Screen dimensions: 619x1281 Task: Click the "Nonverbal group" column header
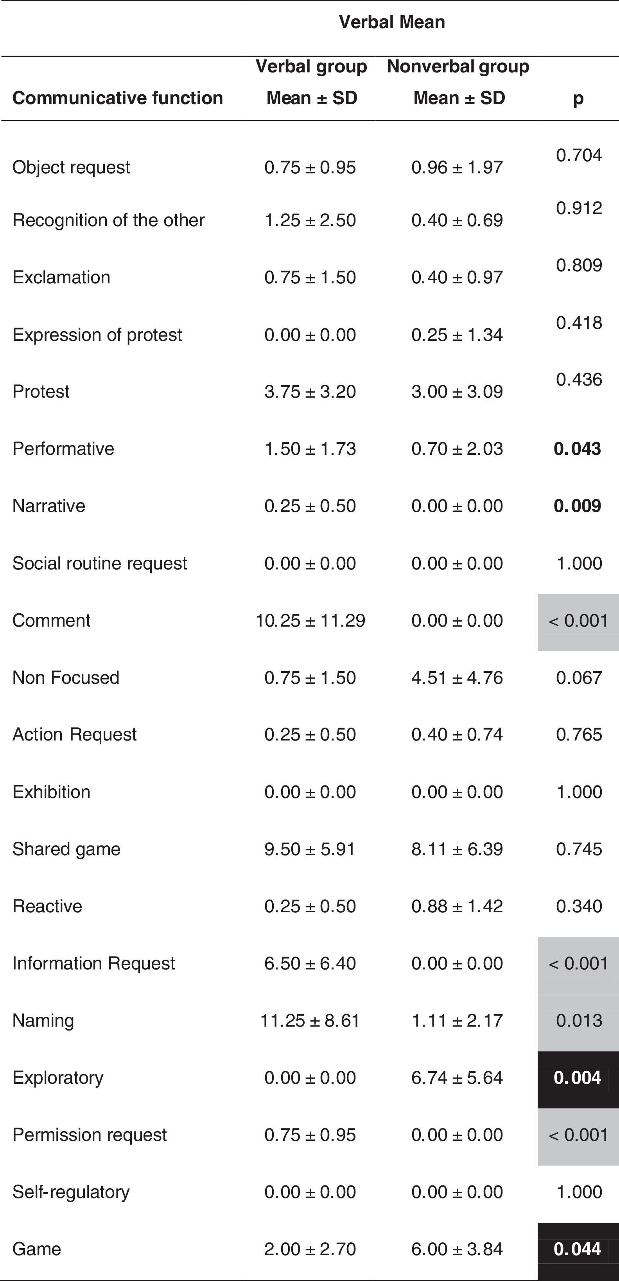pyautogui.click(x=458, y=67)
